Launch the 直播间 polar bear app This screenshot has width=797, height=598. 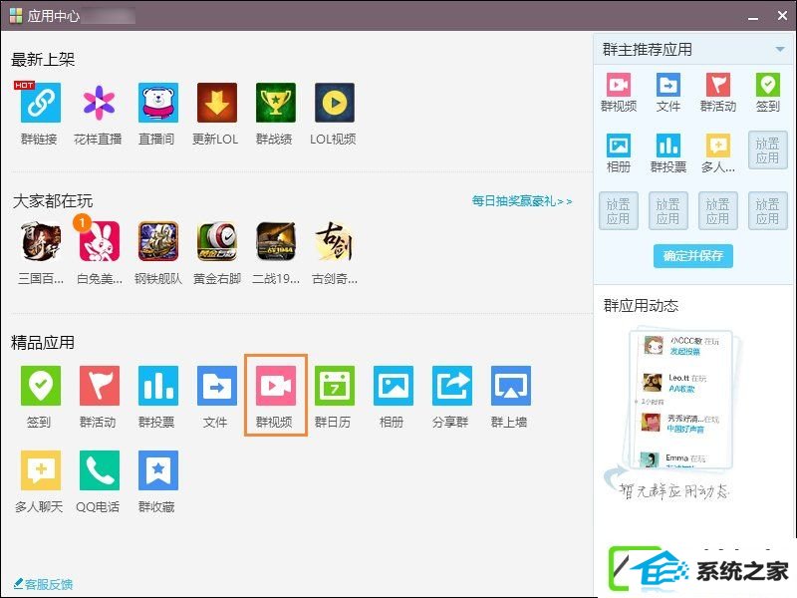point(158,103)
